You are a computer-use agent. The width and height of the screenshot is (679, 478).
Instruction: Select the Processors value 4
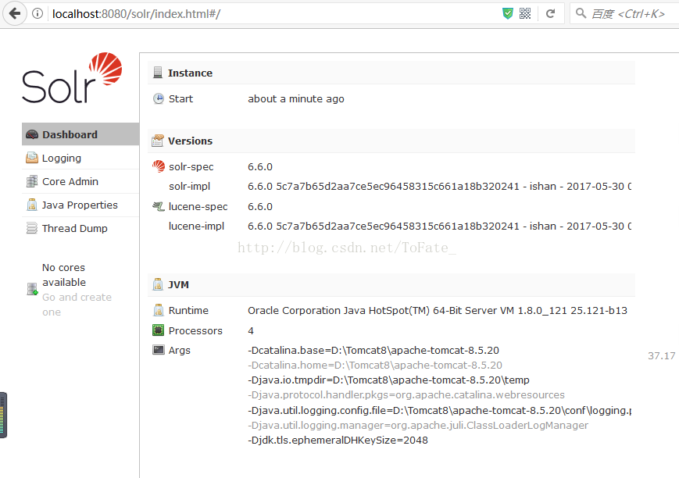251,331
